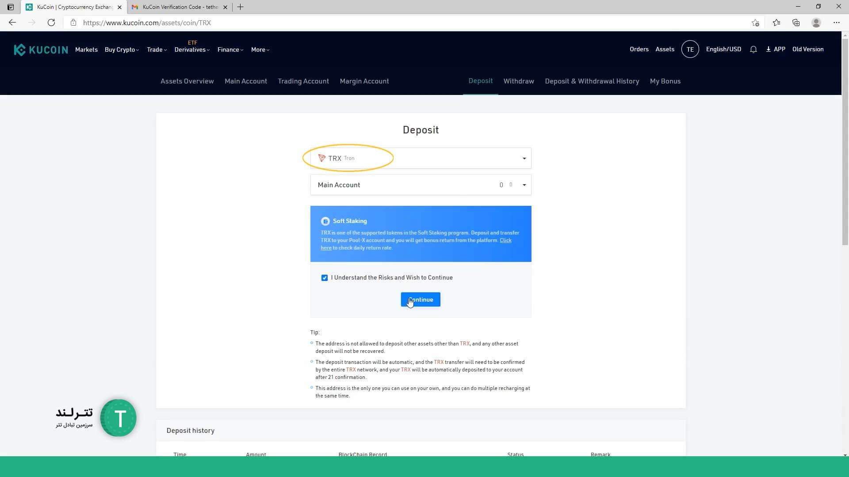849x477 pixels.
Task: Add this page to favorites star
Action: [755, 23]
